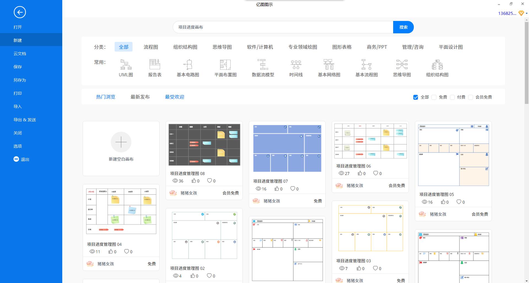Open the 报告表 template icon

(155, 66)
